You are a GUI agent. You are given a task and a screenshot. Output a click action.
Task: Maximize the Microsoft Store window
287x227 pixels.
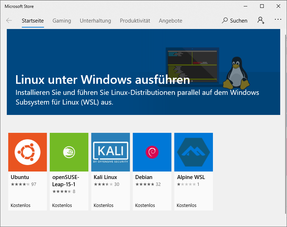pos(262,6)
